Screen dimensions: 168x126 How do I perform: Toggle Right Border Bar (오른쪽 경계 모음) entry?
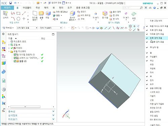157,42
